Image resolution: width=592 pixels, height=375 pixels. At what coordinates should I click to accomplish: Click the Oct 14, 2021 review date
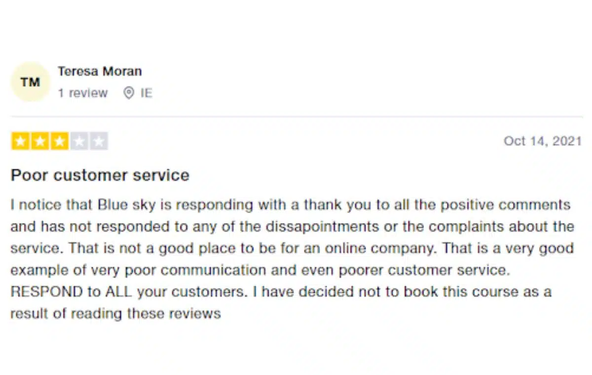coord(543,141)
